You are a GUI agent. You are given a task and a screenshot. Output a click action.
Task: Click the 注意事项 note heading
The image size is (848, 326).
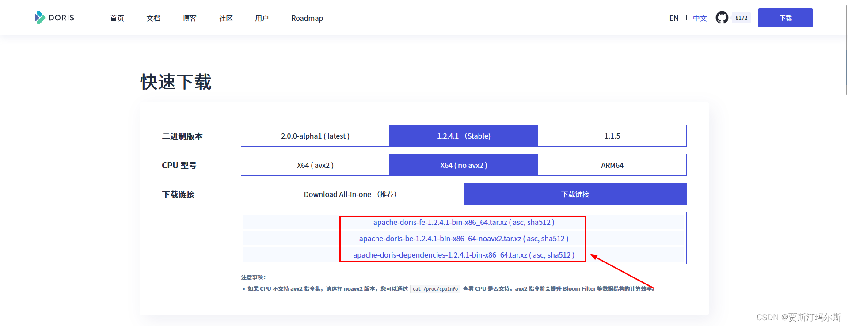[x=253, y=277]
